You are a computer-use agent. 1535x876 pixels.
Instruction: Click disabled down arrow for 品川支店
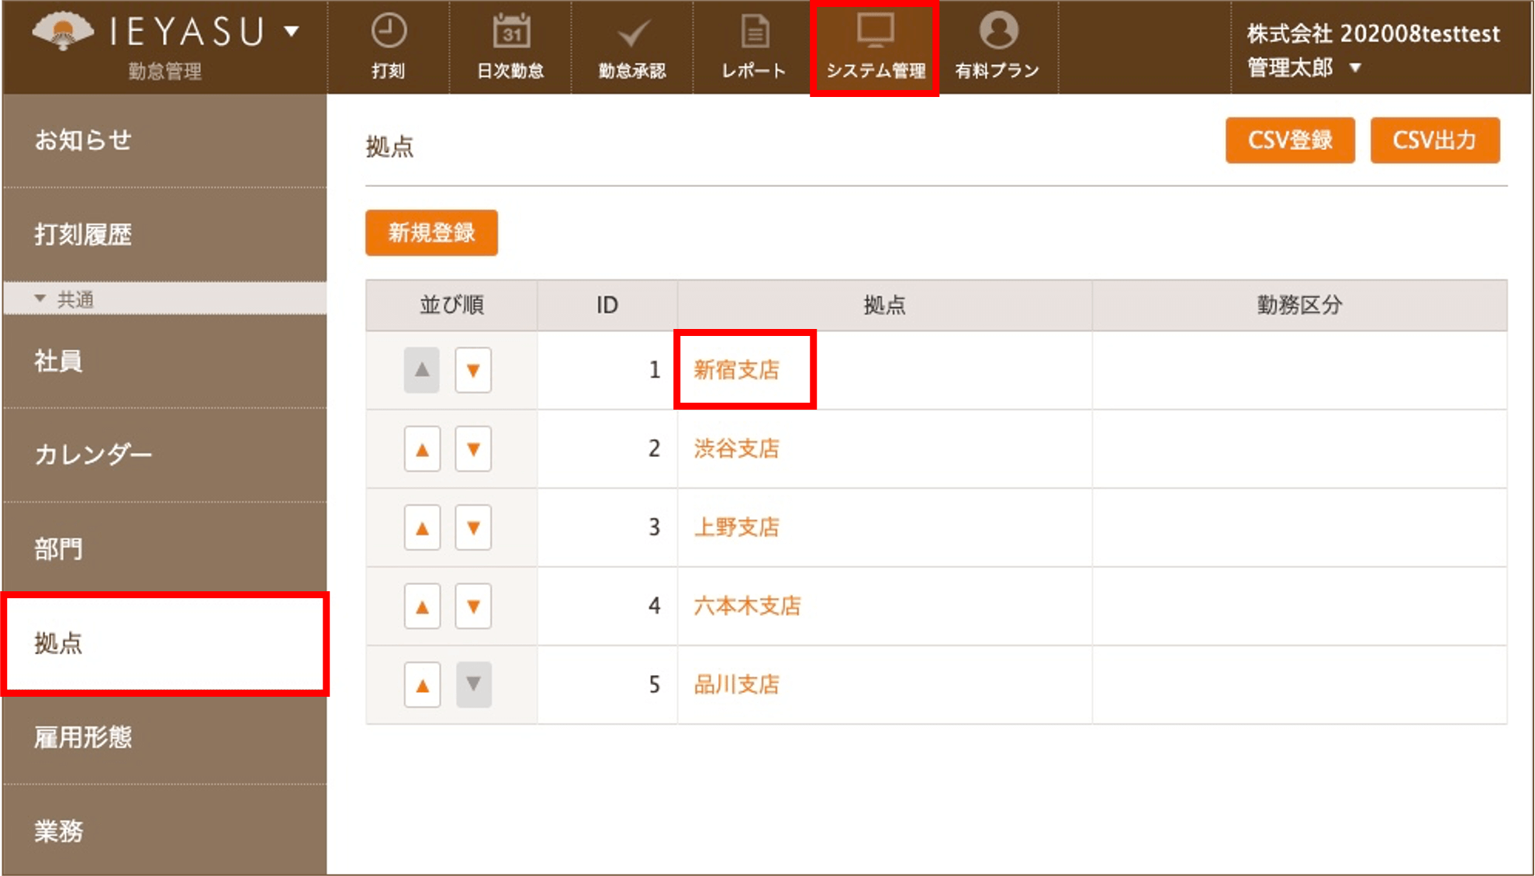[x=473, y=685]
